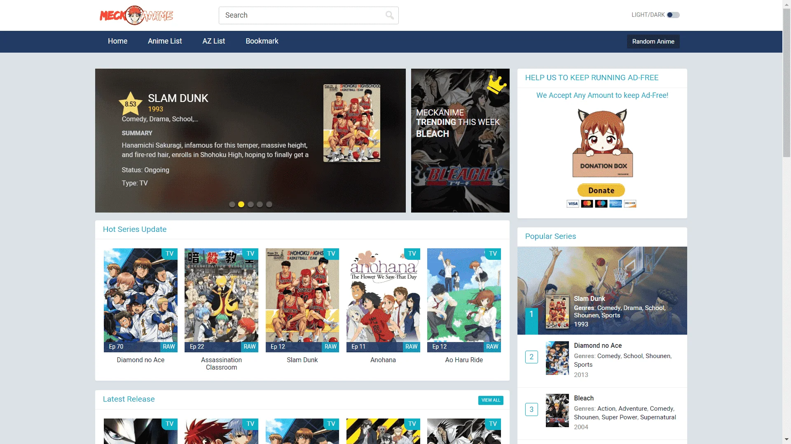Click the Maestro card icon
The height and width of the screenshot is (444, 791).
(601, 203)
